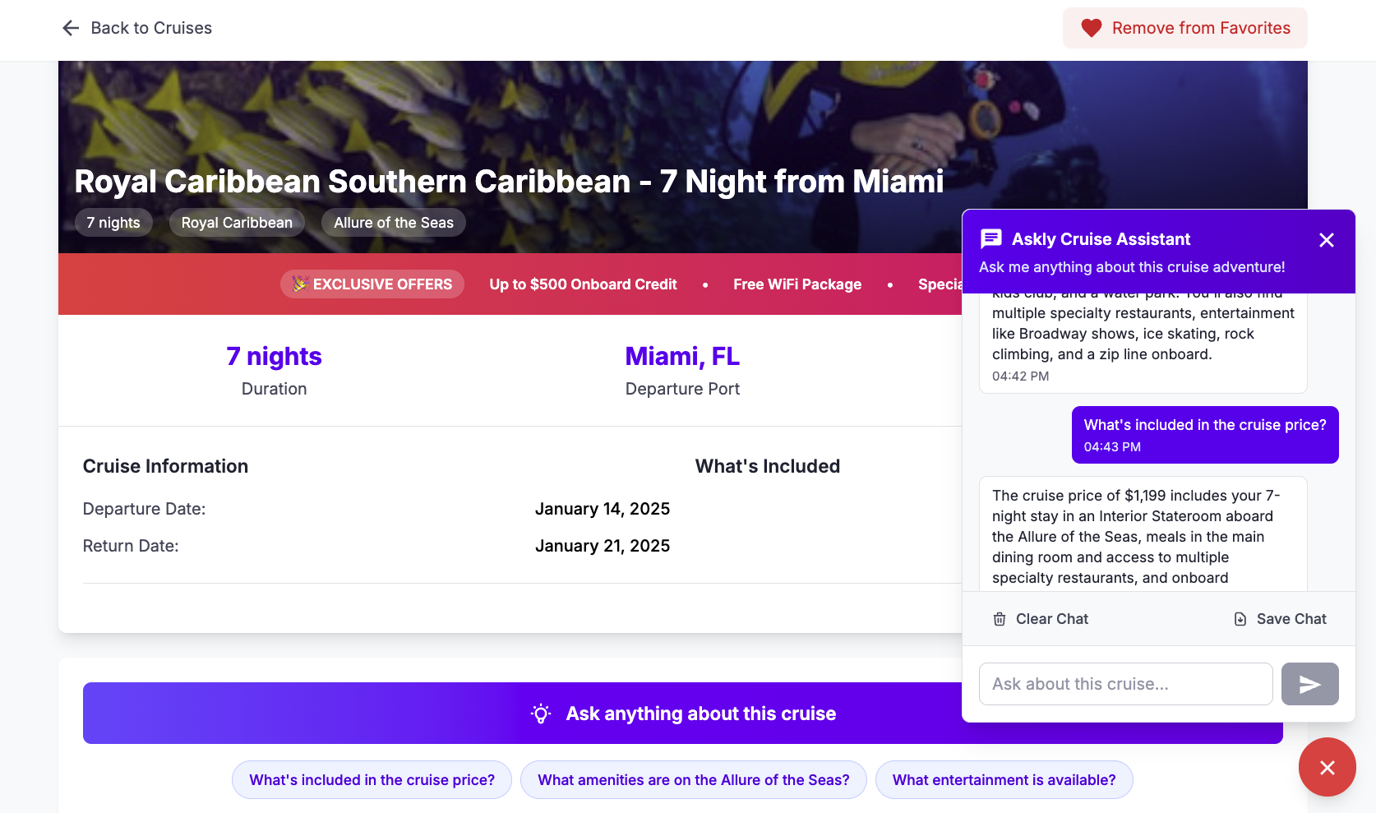
Task: Click the chat bubble icon in assistant header
Action: 991,239
